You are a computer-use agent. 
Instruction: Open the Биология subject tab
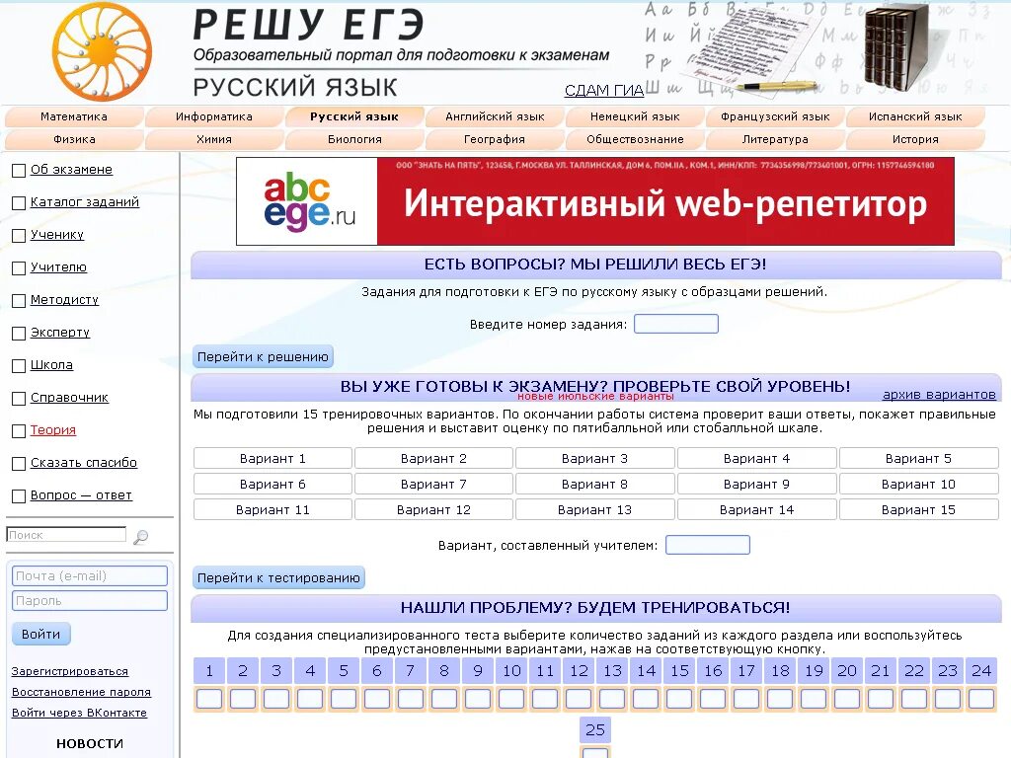coord(354,139)
